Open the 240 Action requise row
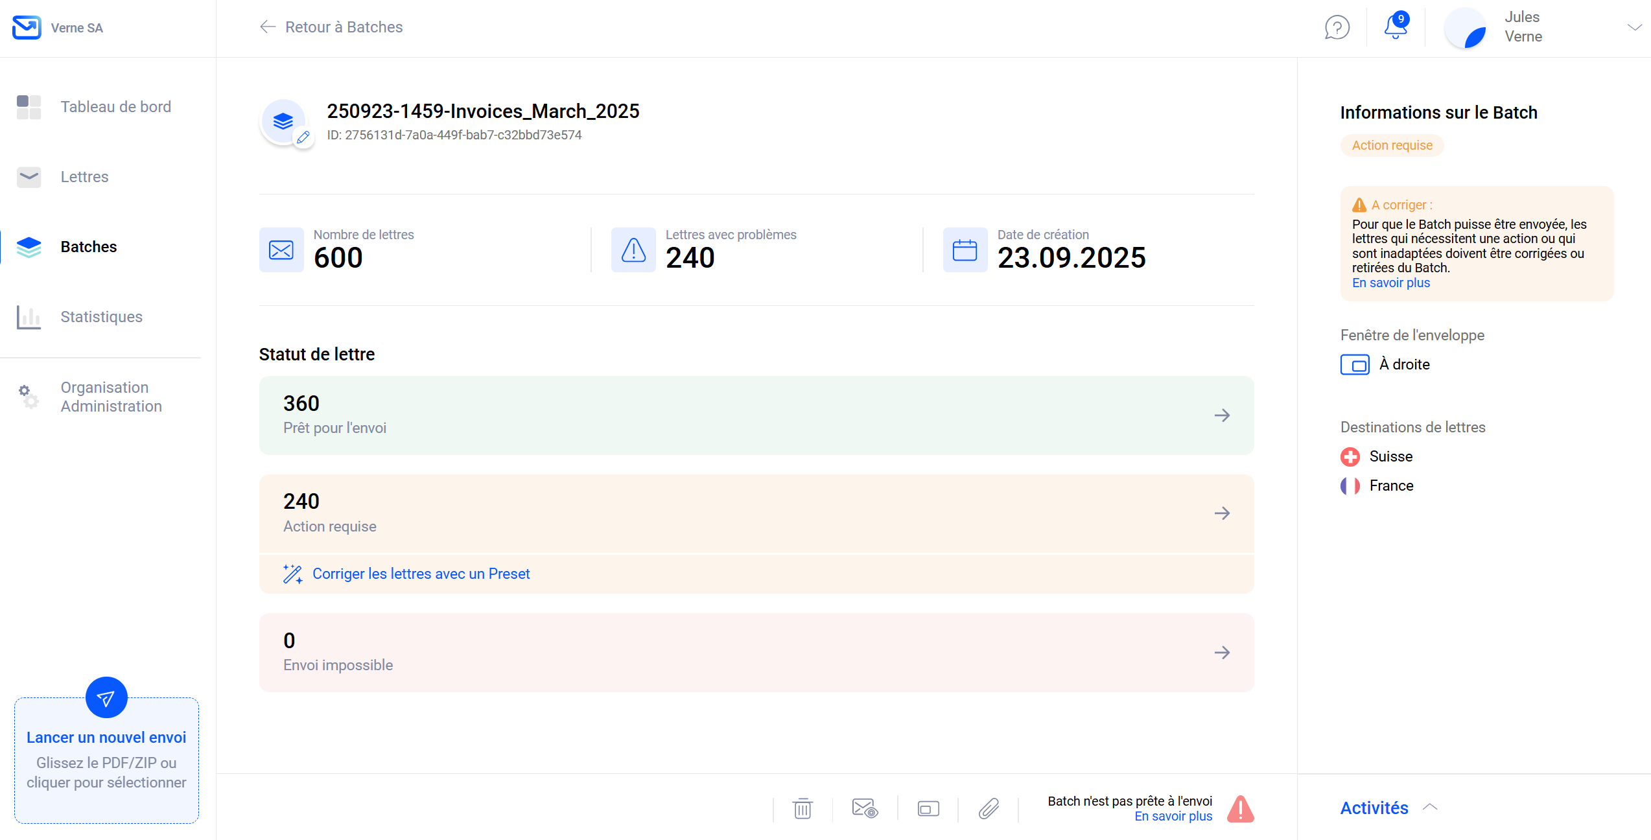Viewport: 1651px width, 840px height. 756,513
